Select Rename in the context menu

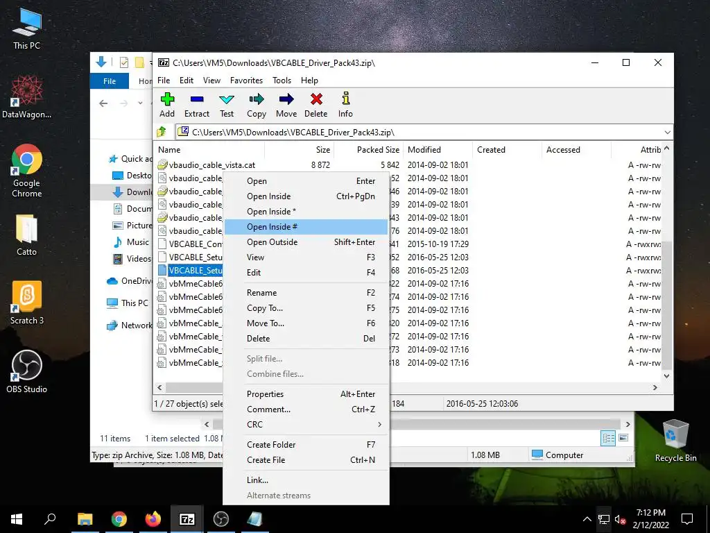pos(306,293)
